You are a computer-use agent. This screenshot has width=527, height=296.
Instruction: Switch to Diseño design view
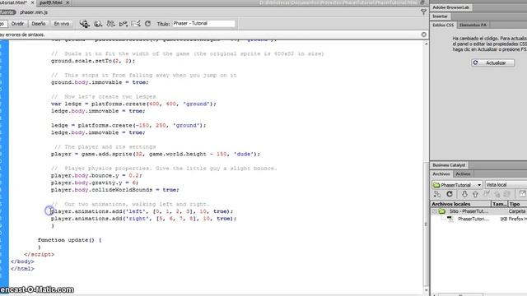[39, 24]
